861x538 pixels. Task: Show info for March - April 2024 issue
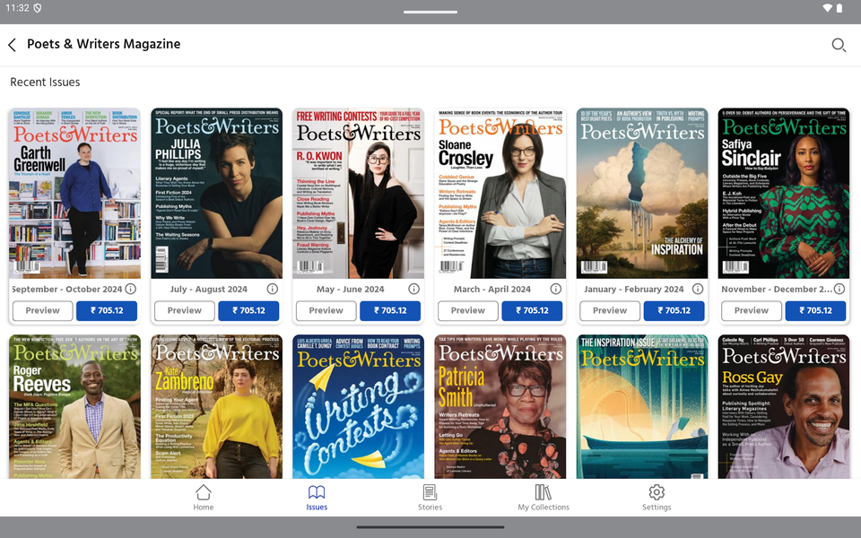click(x=556, y=289)
